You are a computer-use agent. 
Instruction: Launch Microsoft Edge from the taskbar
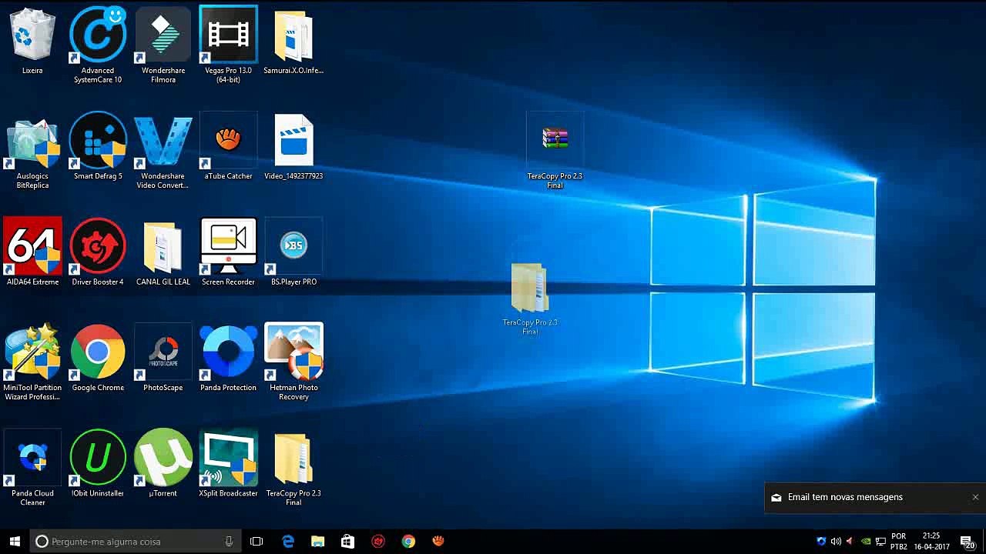pyautogui.click(x=288, y=542)
